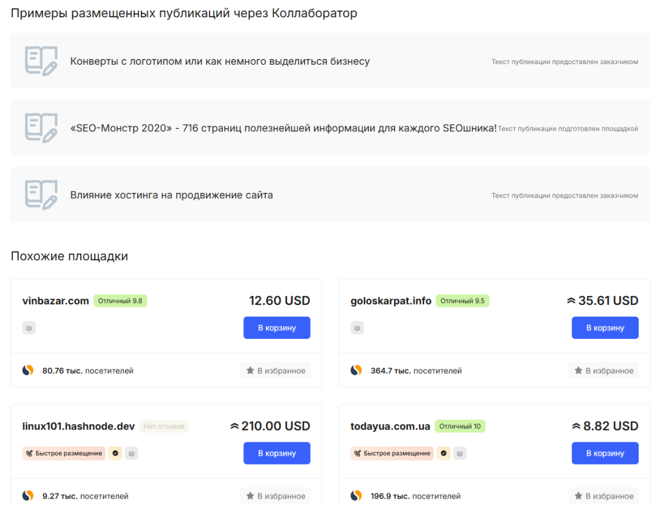Click the yellow verified badge on linux101.hashnode.dev

coord(115,453)
